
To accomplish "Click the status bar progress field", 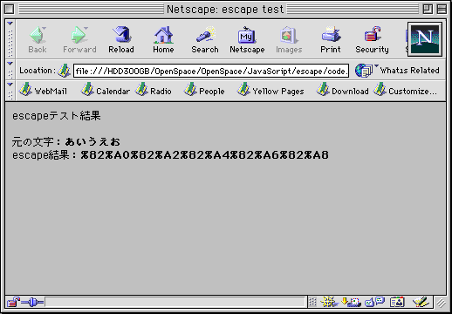I will pyautogui.click(x=175, y=302).
